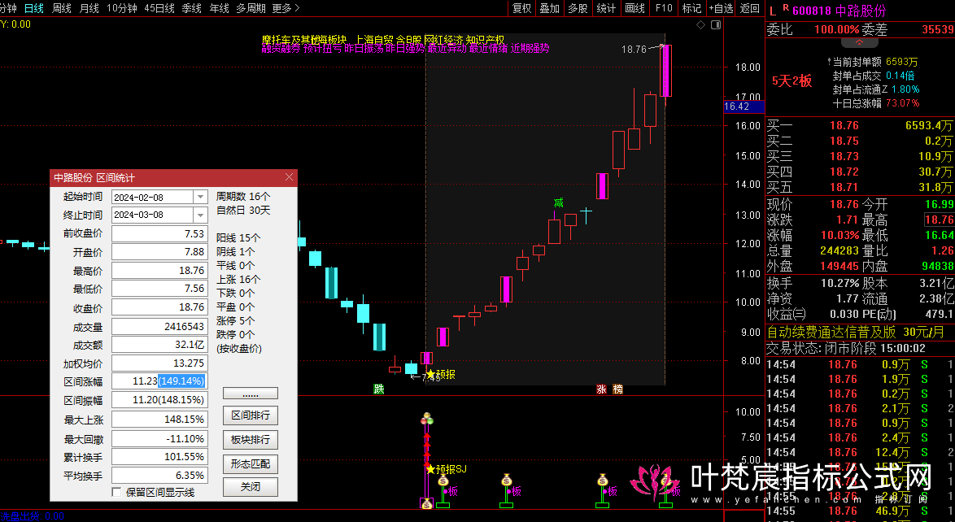
Task: Click the 加权均价 field showing 13.275
Action: point(159,363)
